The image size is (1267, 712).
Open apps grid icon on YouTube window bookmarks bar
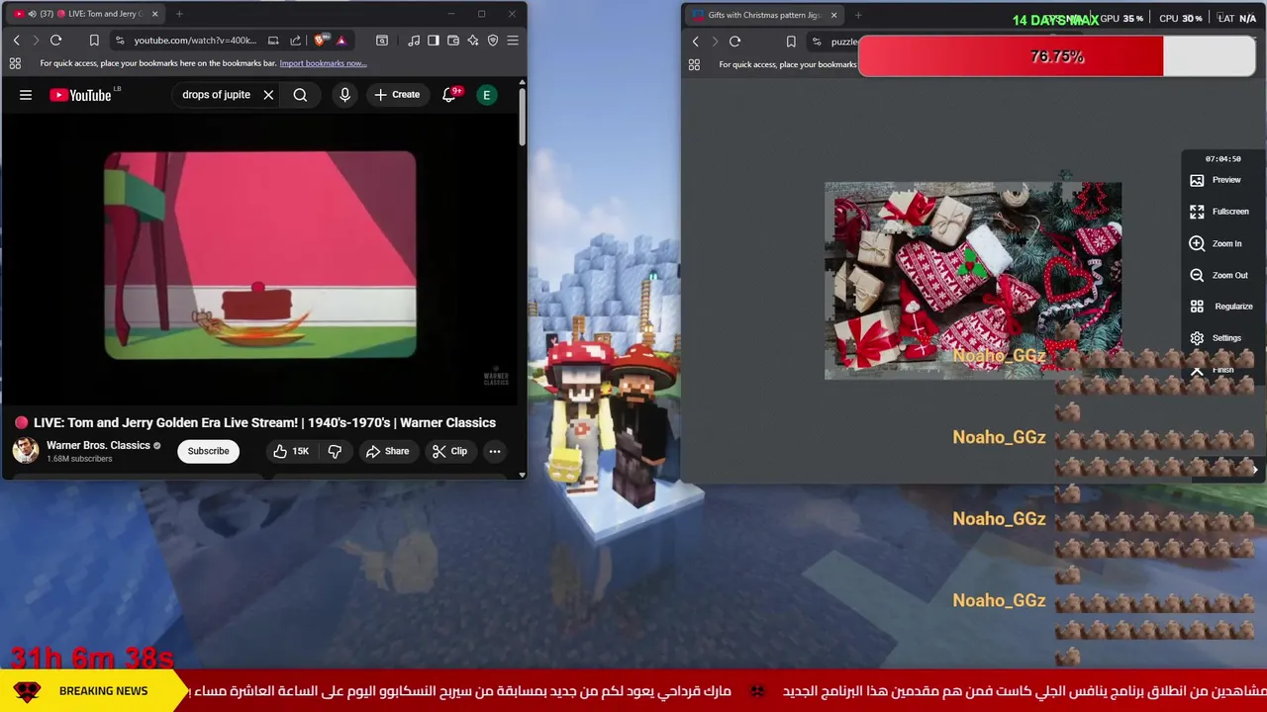tap(15, 63)
